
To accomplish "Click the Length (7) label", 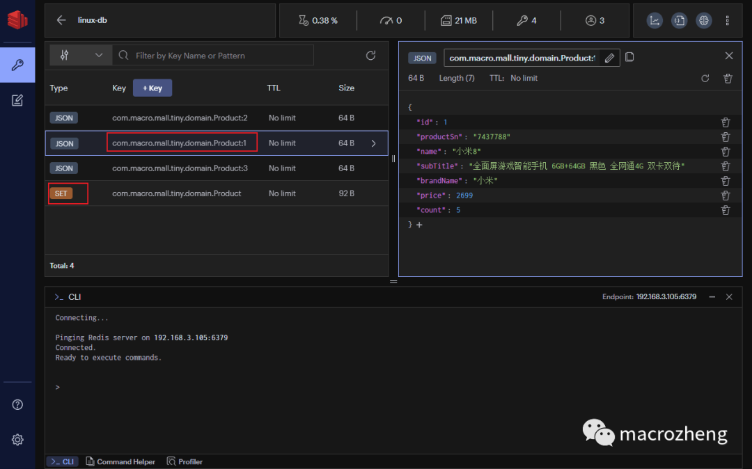I will (457, 78).
